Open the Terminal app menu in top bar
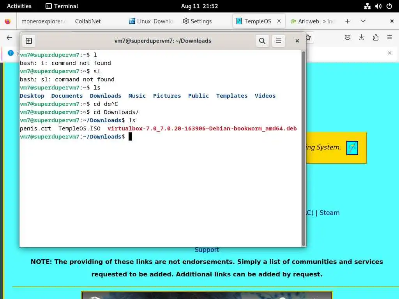 pos(62,6)
